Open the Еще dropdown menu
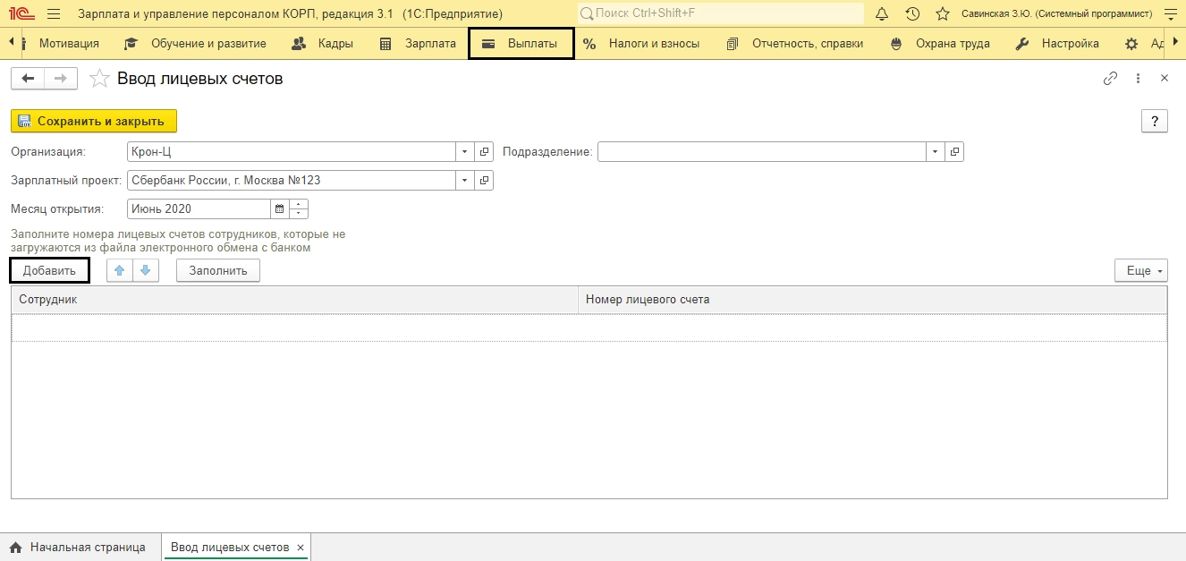1186x561 pixels. coord(1141,270)
